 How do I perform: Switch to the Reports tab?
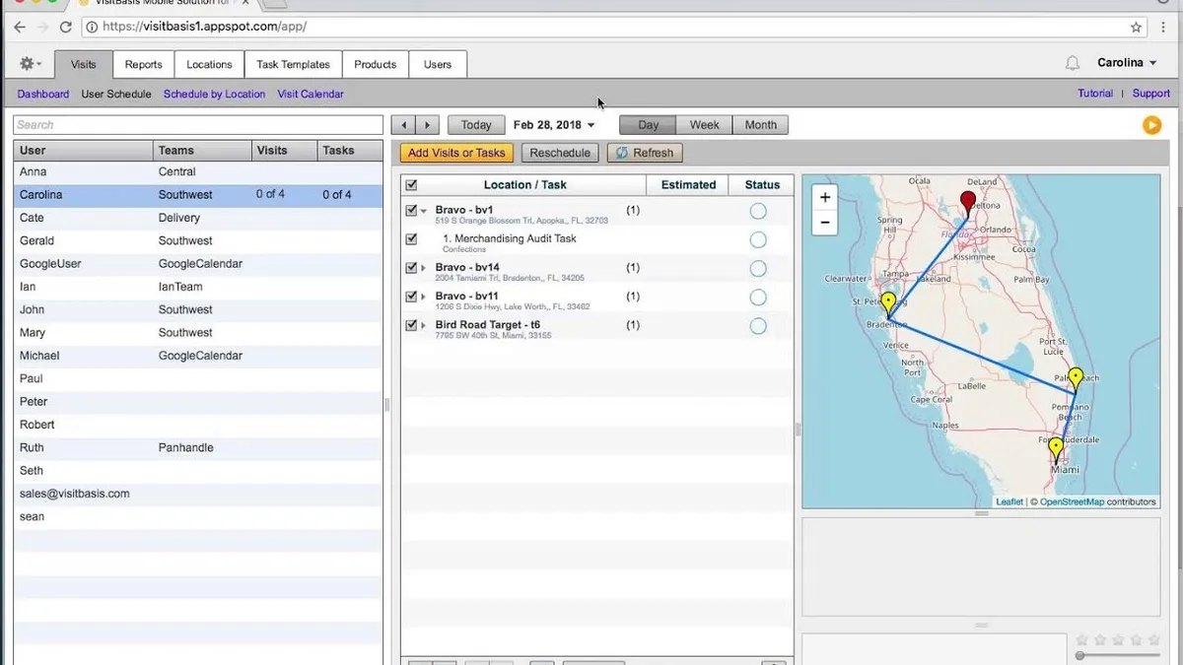pyautogui.click(x=143, y=64)
